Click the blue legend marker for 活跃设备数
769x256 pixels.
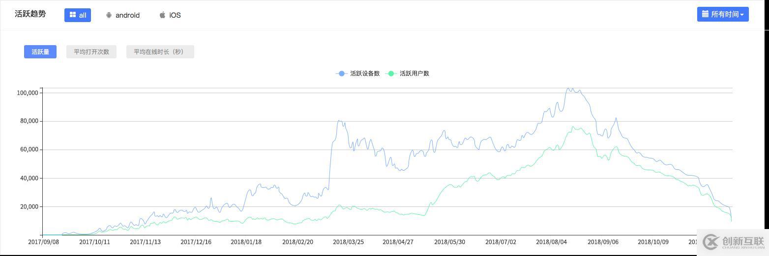[x=342, y=74]
